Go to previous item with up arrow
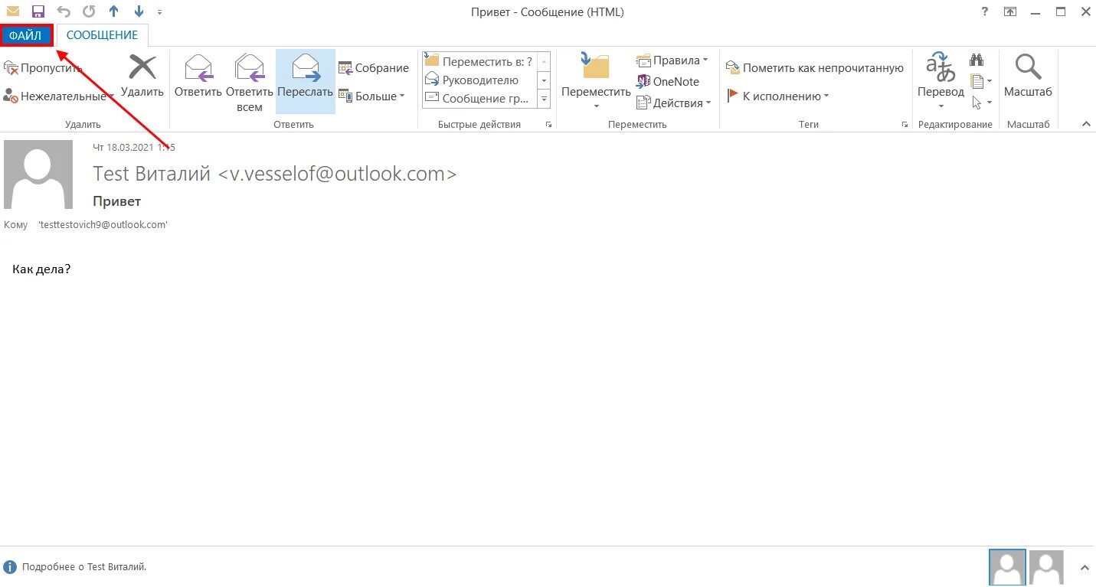 coord(114,11)
